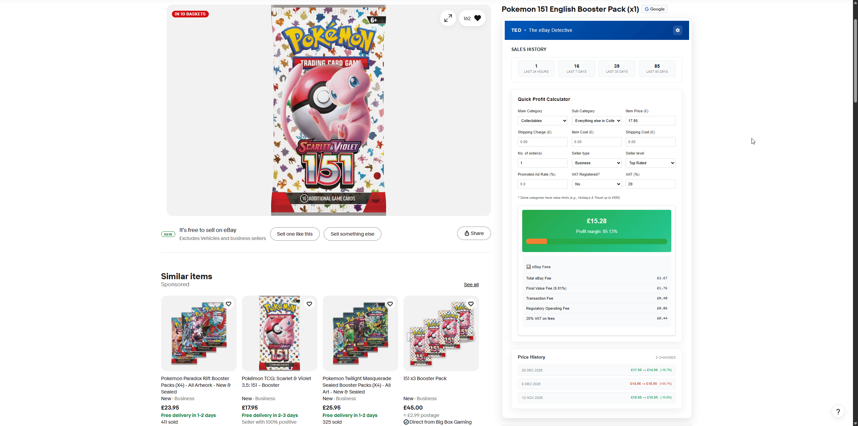The image size is (858, 426).
Task: Favorite the Twilight Masquerade Booster Packs item
Action: click(x=390, y=304)
